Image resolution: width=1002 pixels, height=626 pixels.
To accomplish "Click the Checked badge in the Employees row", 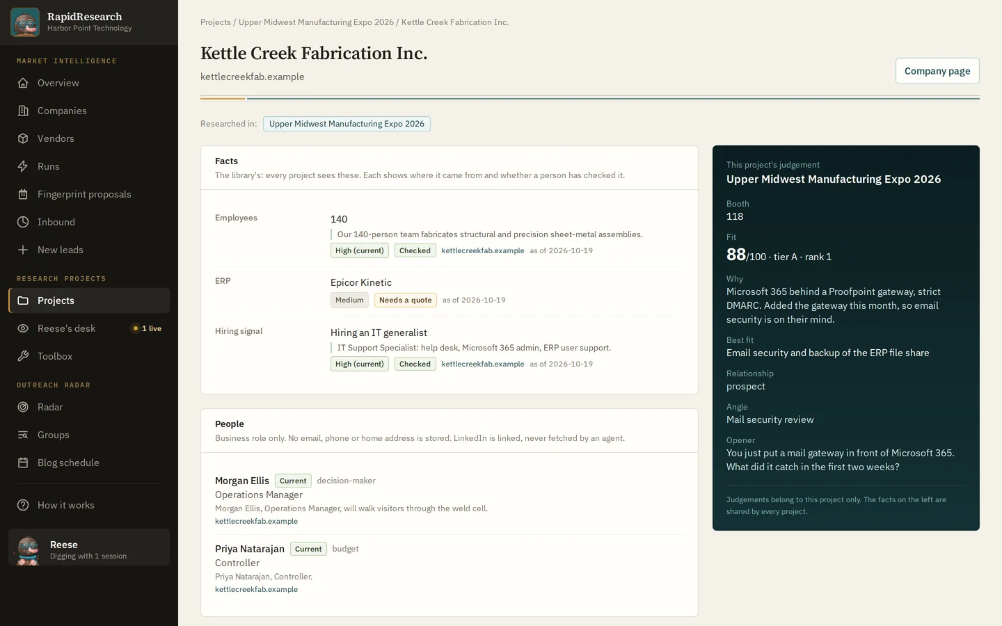I will 415,250.
